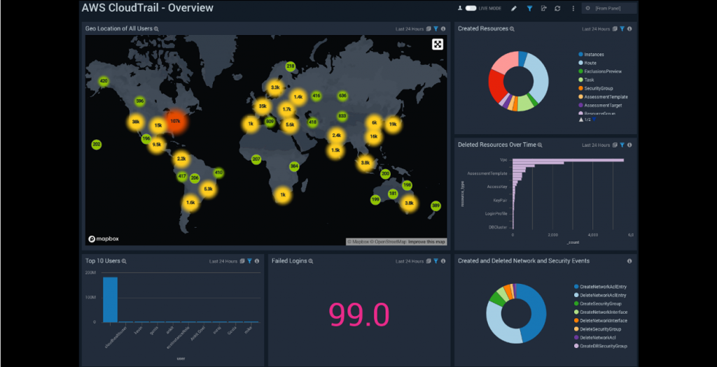Click Created Resources panel copy icon
Image resolution: width=717 pixels, height=367 pixels.
click(x=615, y=29)
